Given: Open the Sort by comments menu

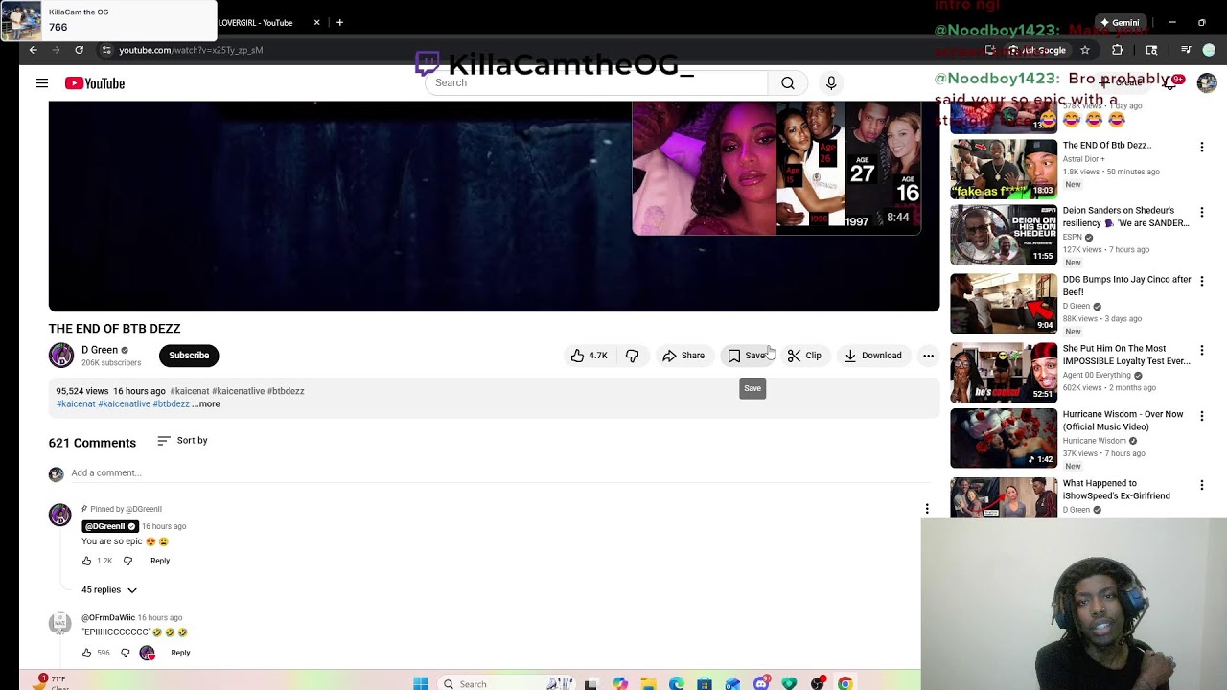Looking at the screenshot, I should pyautogui.click(x=182, y=441).
